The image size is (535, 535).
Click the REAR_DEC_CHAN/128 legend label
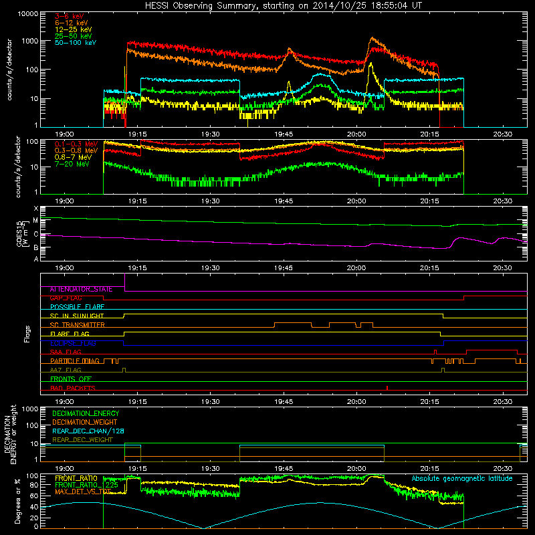[88, 431]
